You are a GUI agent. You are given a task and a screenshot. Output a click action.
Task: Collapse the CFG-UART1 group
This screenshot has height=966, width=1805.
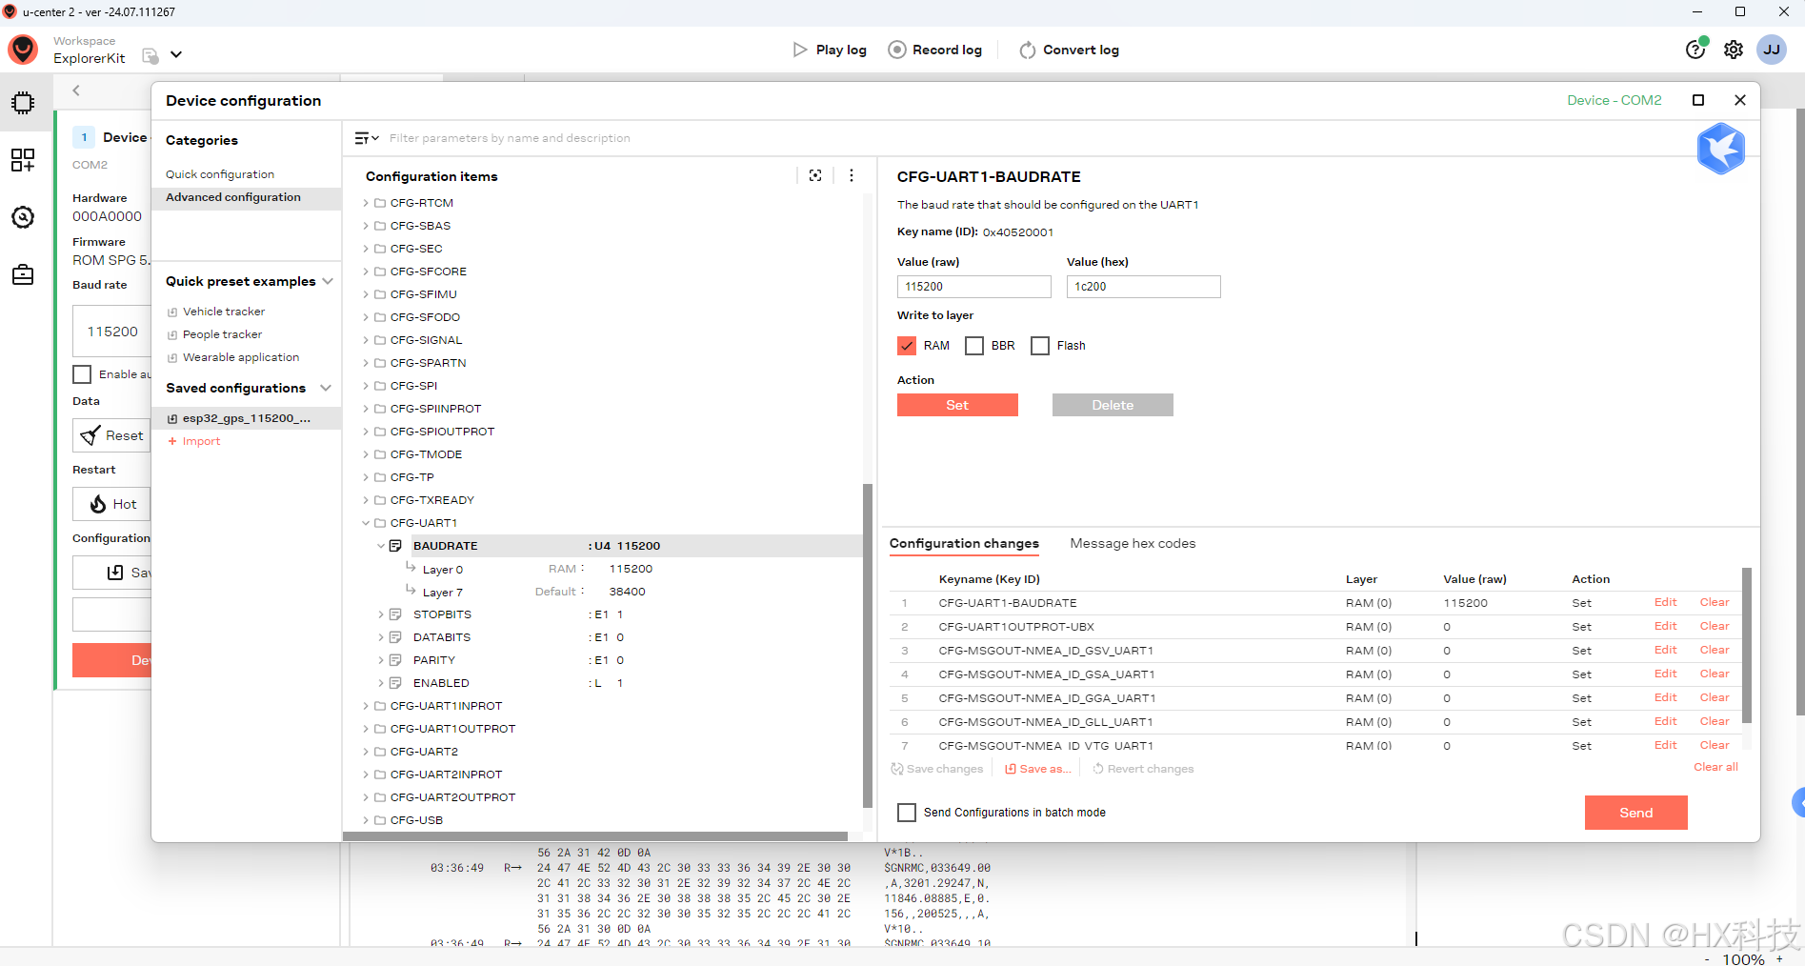click(366, 523)
